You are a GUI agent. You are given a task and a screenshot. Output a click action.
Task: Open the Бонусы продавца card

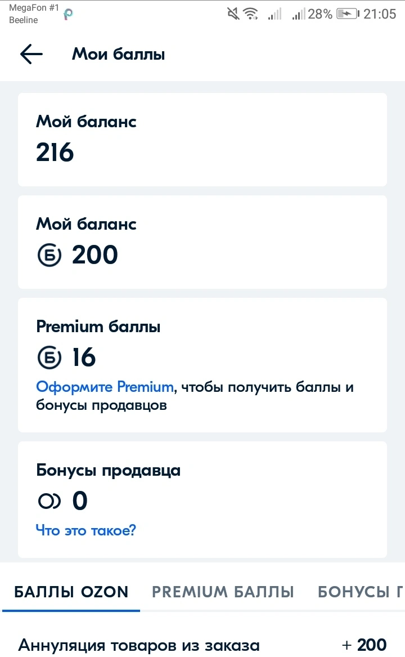tap(202, 499)
